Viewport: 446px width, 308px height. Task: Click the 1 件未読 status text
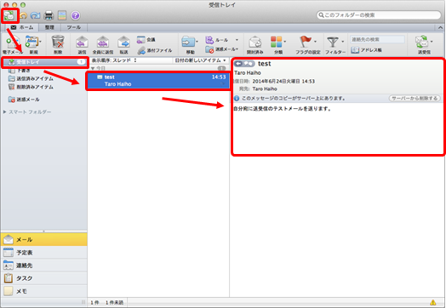pyautogui.click(x=114, y=303)
